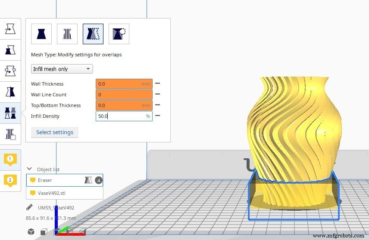Screen dimensions: 369x240
Task: Remove the Top/Bottom Thickness setting
Action: [x=158, y=105]
